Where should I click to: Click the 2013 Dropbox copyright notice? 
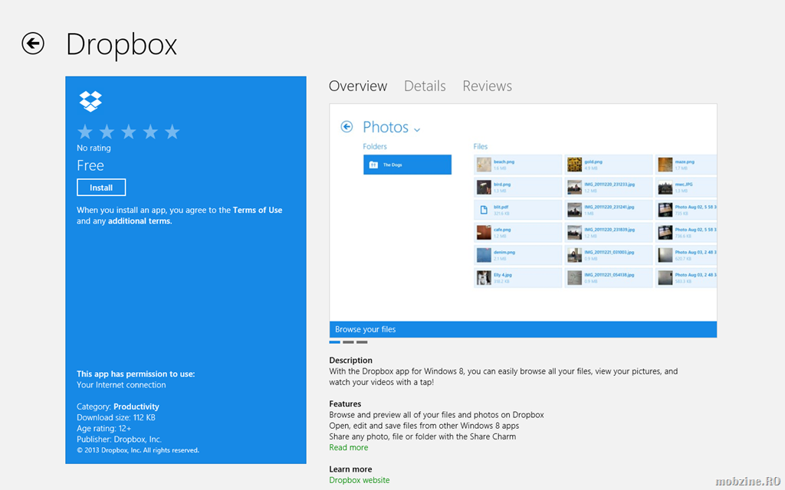coord(138,450)
